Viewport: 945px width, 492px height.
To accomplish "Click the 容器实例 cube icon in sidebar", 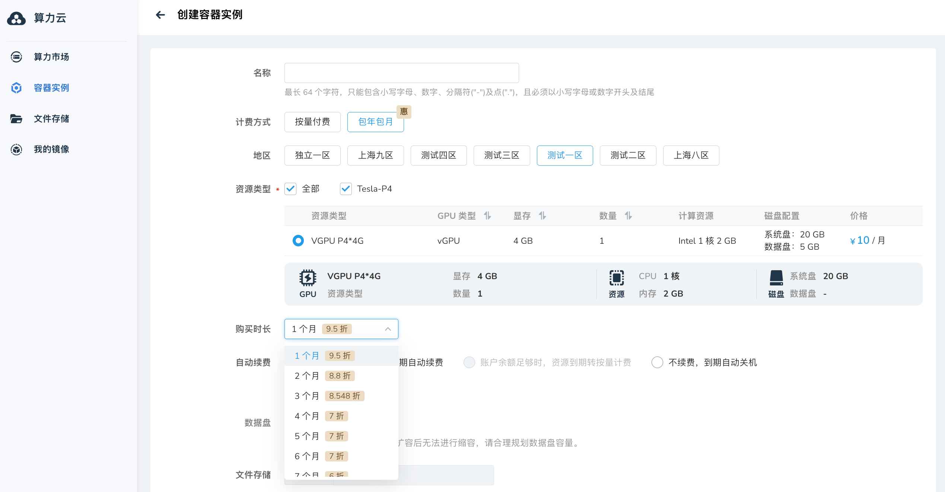I will (16, 87).
